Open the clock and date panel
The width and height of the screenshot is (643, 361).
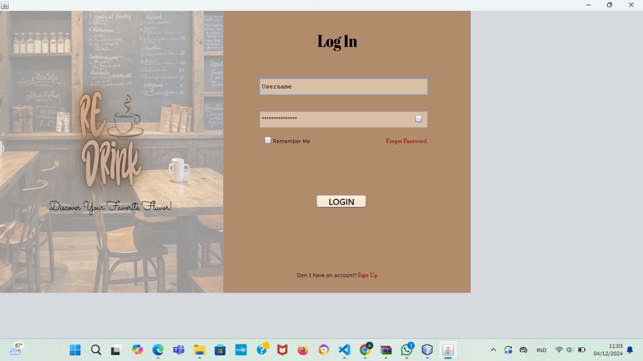pos(608,350)
